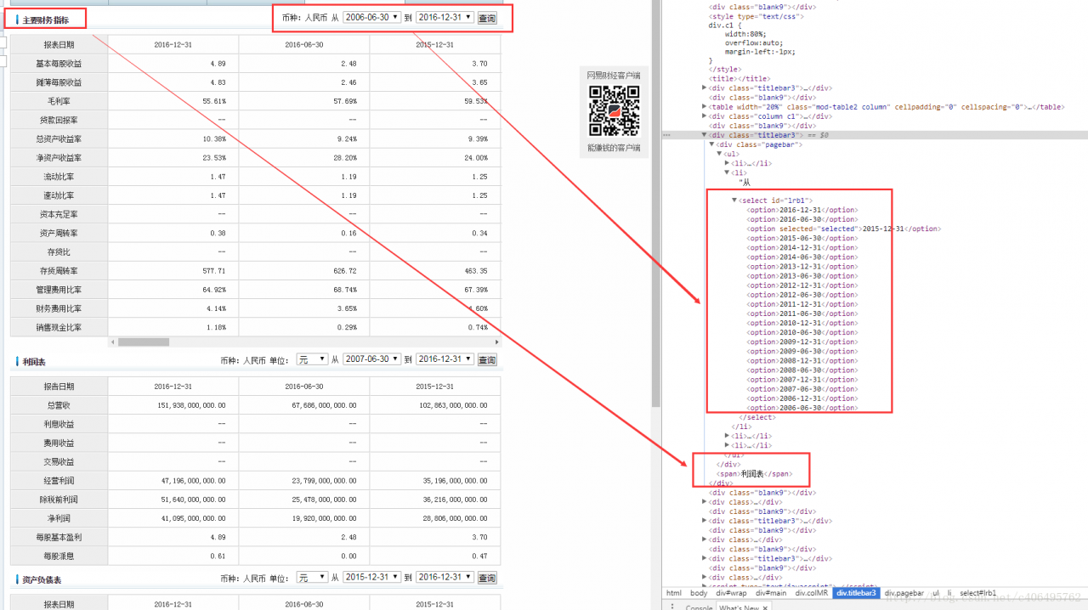
Task: Collapse the selected titlebar3 div node
Action: pos(704,135)
